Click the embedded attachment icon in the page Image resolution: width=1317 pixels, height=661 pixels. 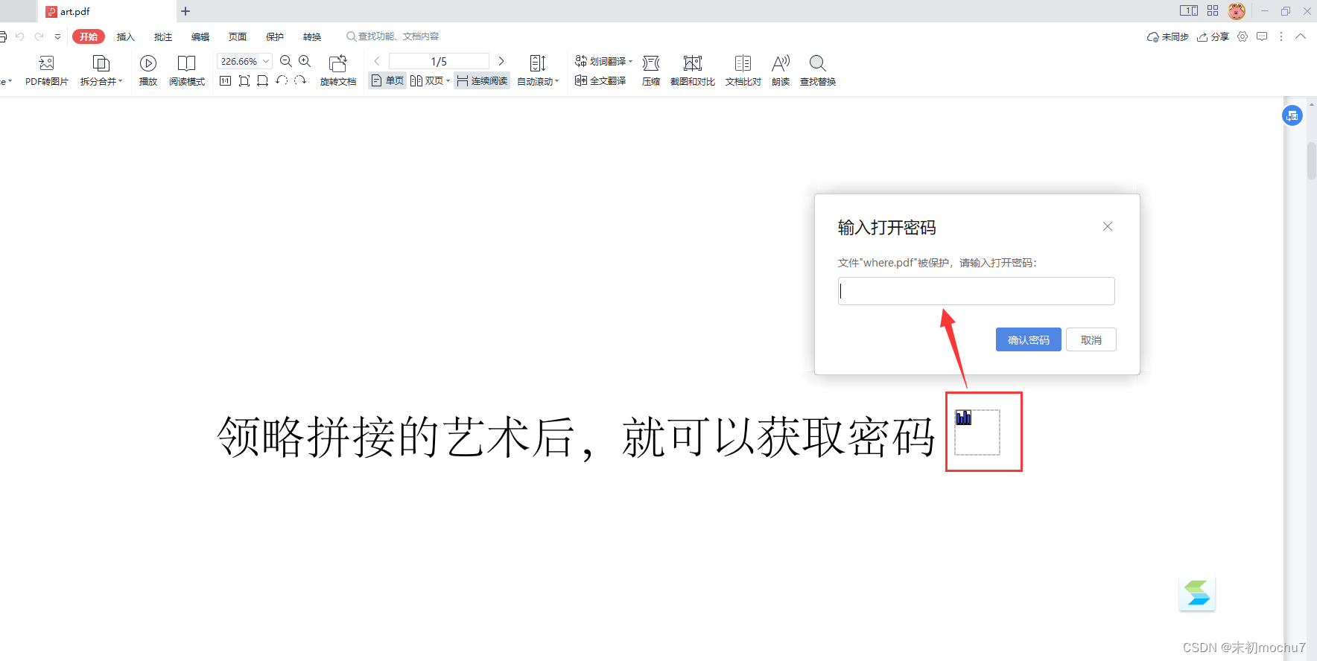(964, 418)
